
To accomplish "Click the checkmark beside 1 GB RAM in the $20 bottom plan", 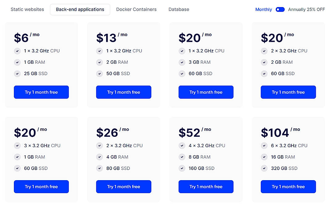I will 17,157.
